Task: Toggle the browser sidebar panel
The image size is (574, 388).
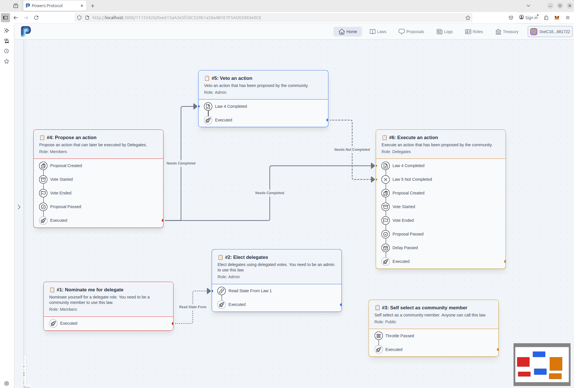Action: tap(5, 18)
